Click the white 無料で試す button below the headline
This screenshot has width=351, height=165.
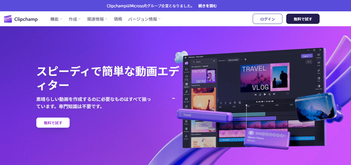[53, 123]
